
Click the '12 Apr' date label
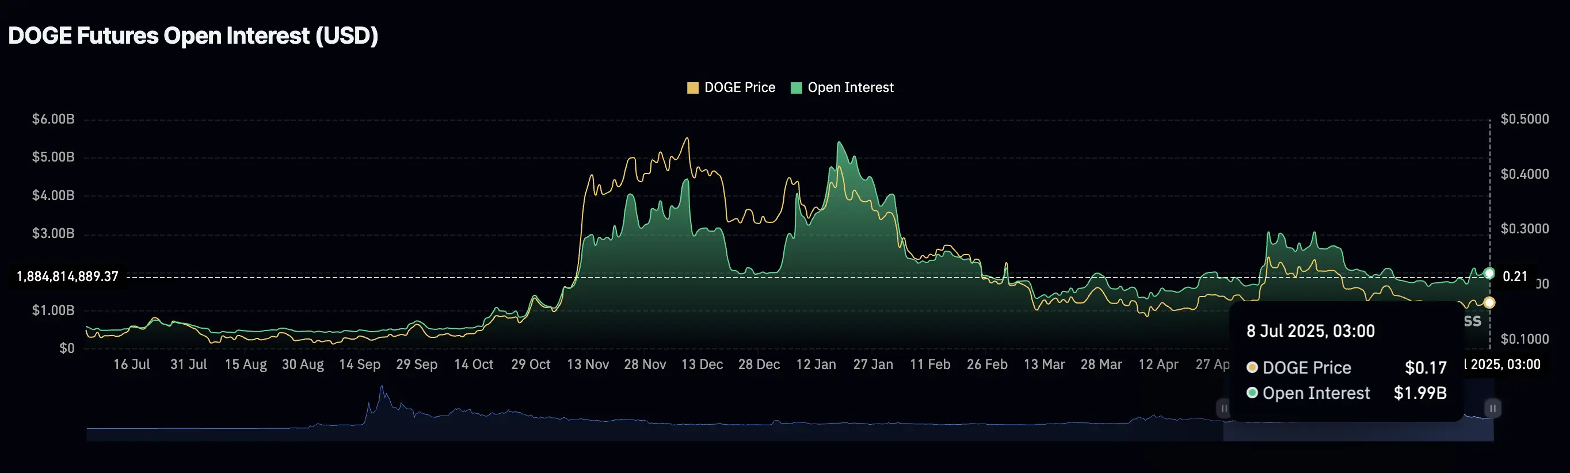[1159, 364]
